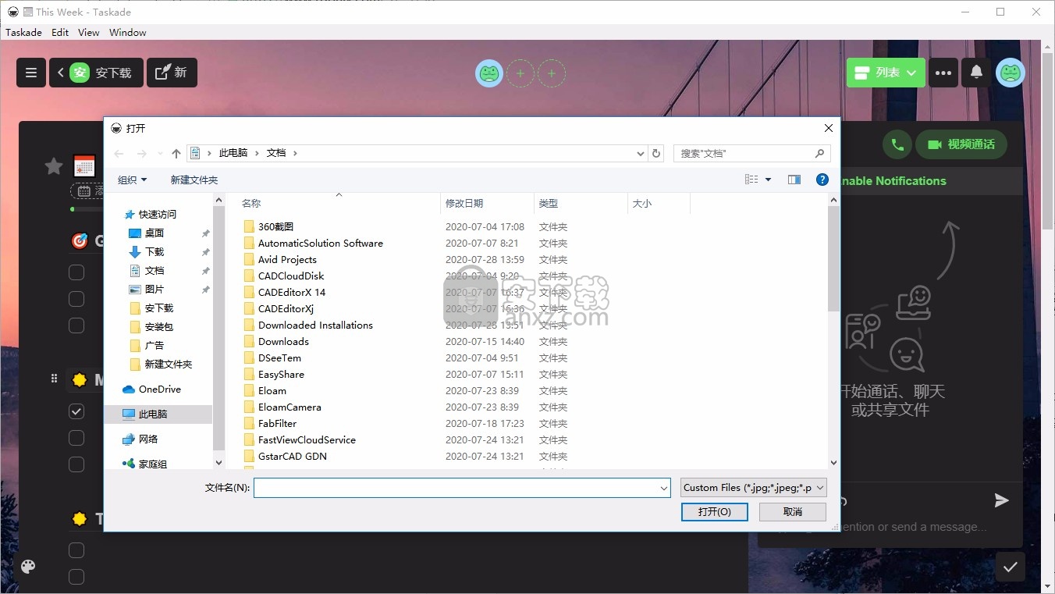Viewport: 1055px width, 594px height.
Task: Select the CADCloudDisk folder
Action: tap(291, 276)
